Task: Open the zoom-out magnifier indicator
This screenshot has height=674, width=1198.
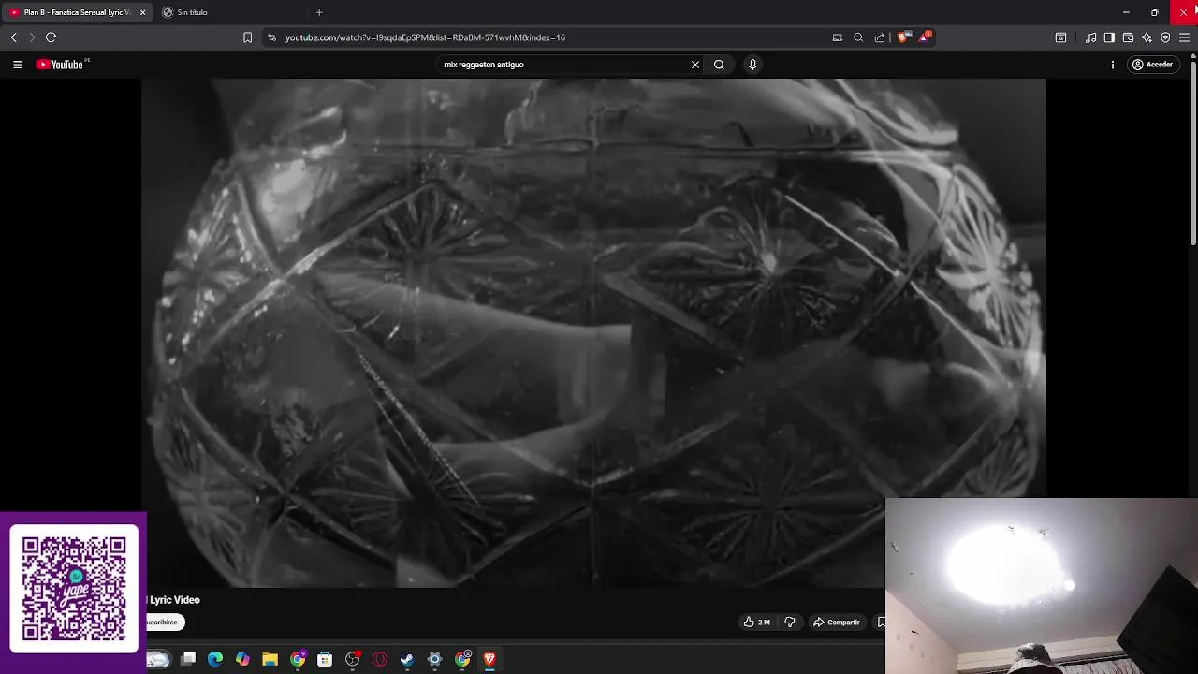Action: pyautogui.click(x=858, y=37)
